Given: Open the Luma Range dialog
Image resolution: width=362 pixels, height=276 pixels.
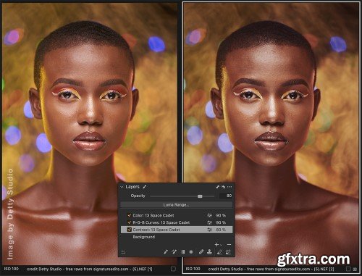Looking at the screenshot, I should [x=176, y=205].
